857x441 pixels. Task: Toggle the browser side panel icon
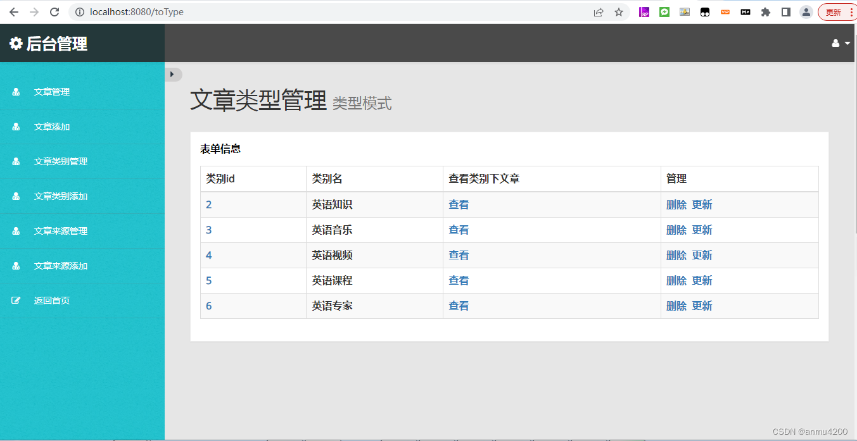(x=786, y=12)
